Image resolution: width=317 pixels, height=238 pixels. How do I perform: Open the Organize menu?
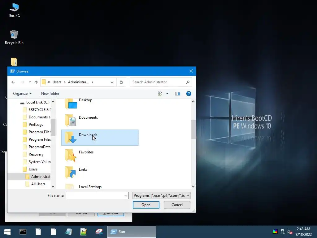click(22, 94)
